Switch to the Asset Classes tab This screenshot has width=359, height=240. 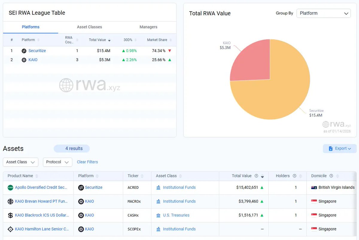click(89, 27)
